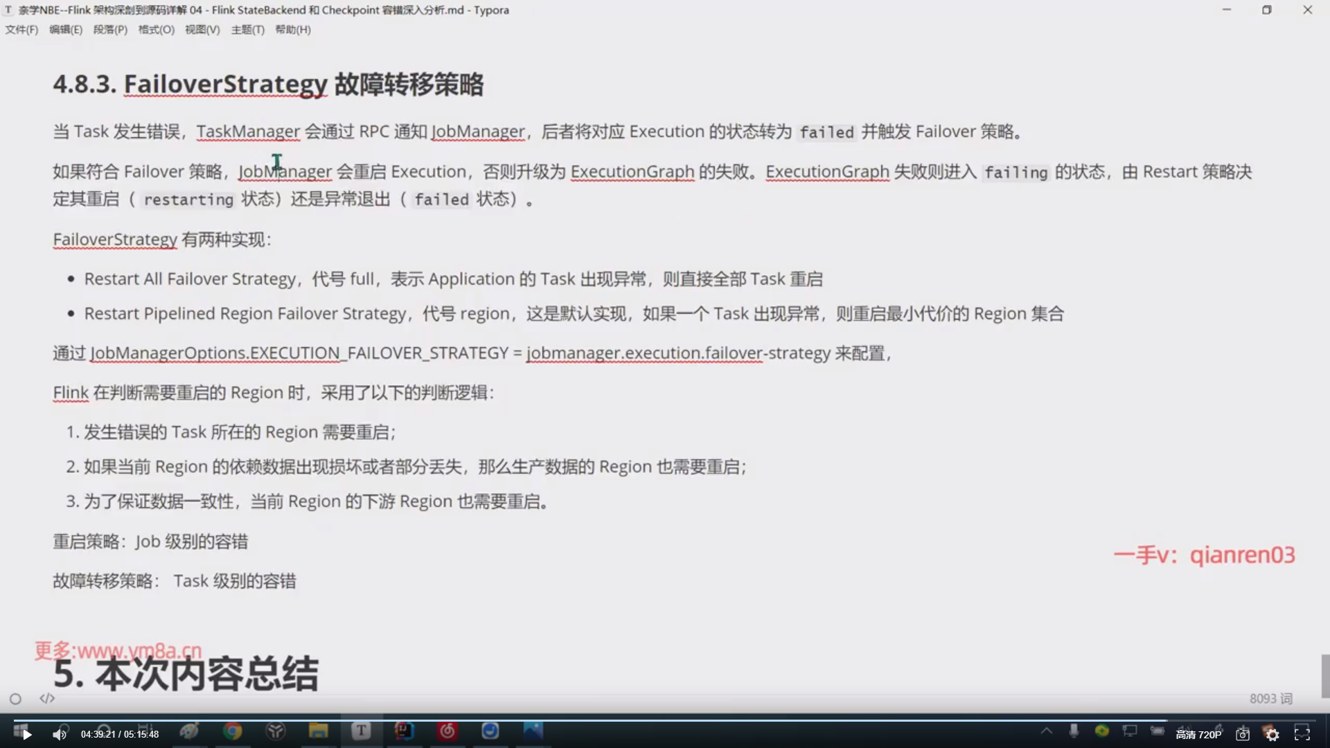Open the 格式(O) menu
The height and width of the screenshot is (748, 1330).
coord(156,30)
